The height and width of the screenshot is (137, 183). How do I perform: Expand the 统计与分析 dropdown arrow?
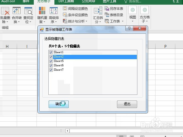click(x=87, y=21)
